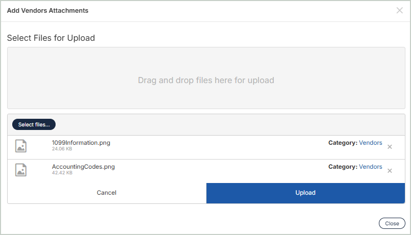Click the 42.42 KB file size text
The width and height of the screenshot is (411, 235).
62,173
